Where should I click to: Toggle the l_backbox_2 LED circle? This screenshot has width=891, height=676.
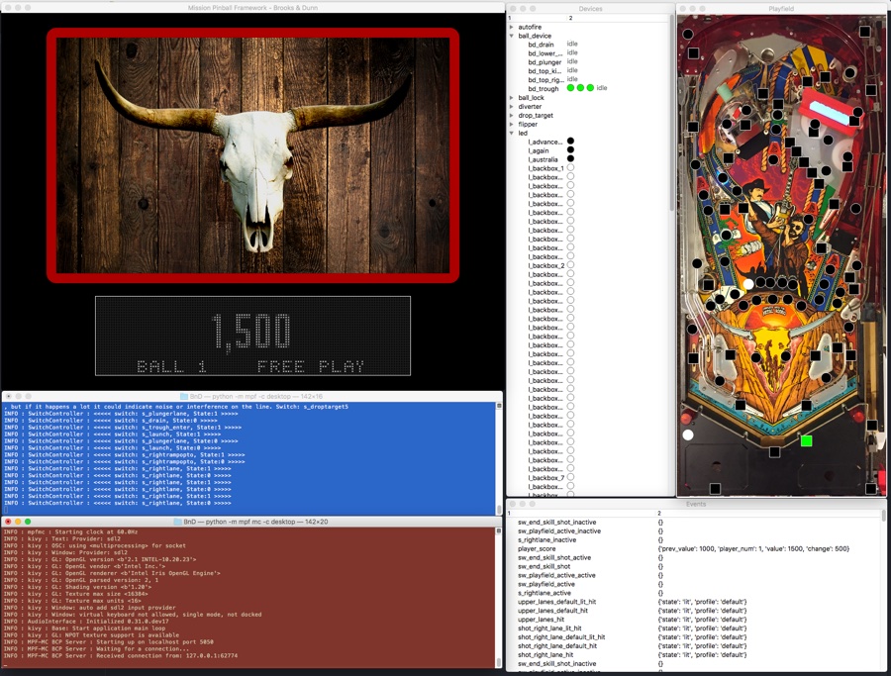click(x=570, y=265)
